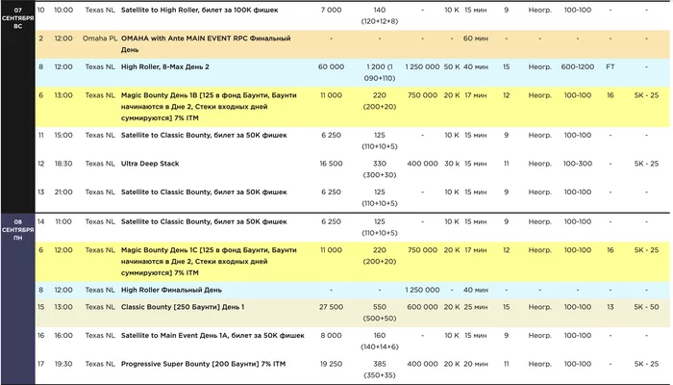
Task: Select the '16:00' start time
Action: coord(63,336)
